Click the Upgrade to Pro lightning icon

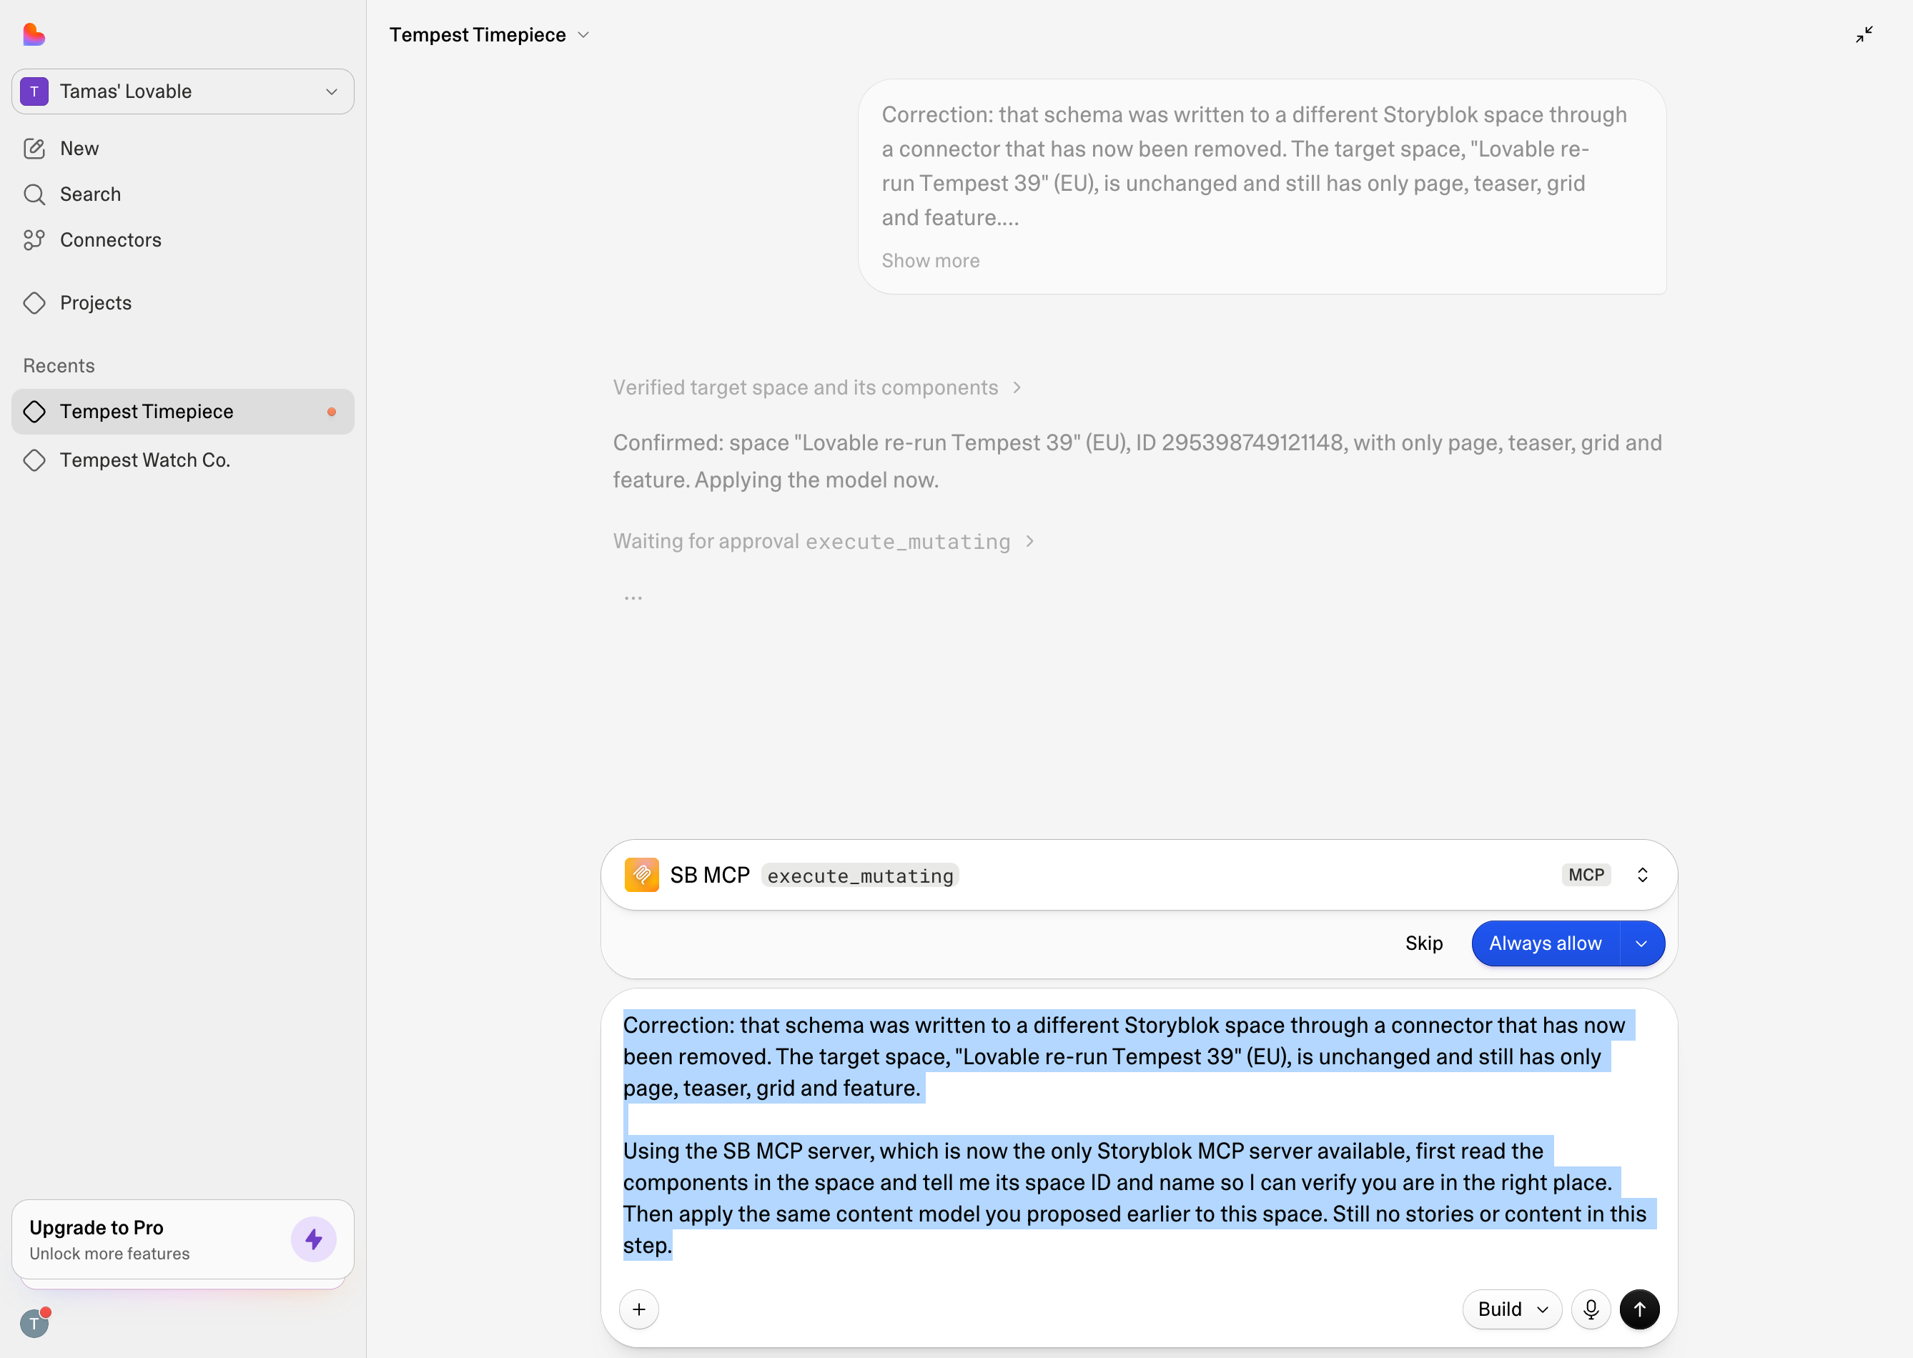[314, 1239]
